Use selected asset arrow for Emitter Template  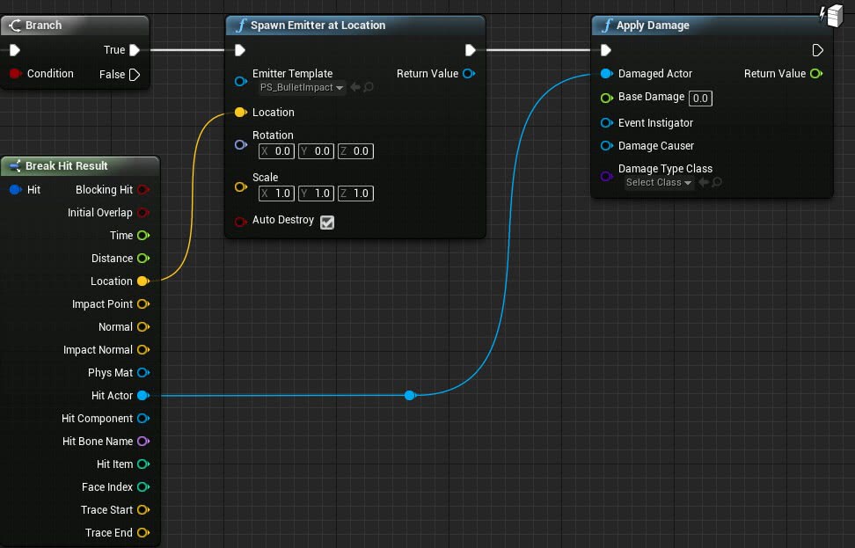(x=355, y=87)
